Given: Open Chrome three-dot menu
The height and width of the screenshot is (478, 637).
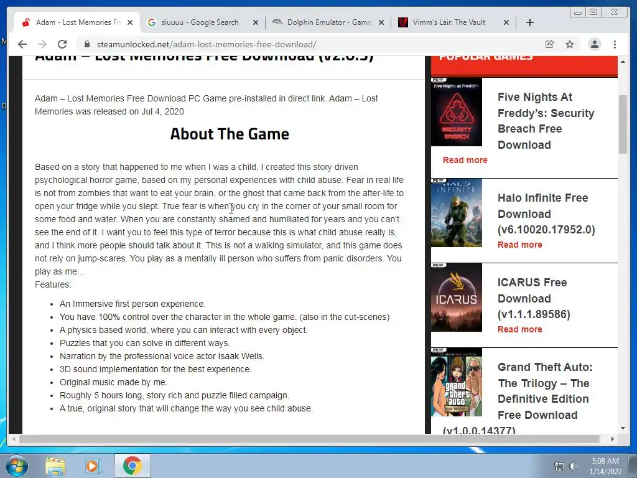Looking at the screenshot, I should 615,44.
